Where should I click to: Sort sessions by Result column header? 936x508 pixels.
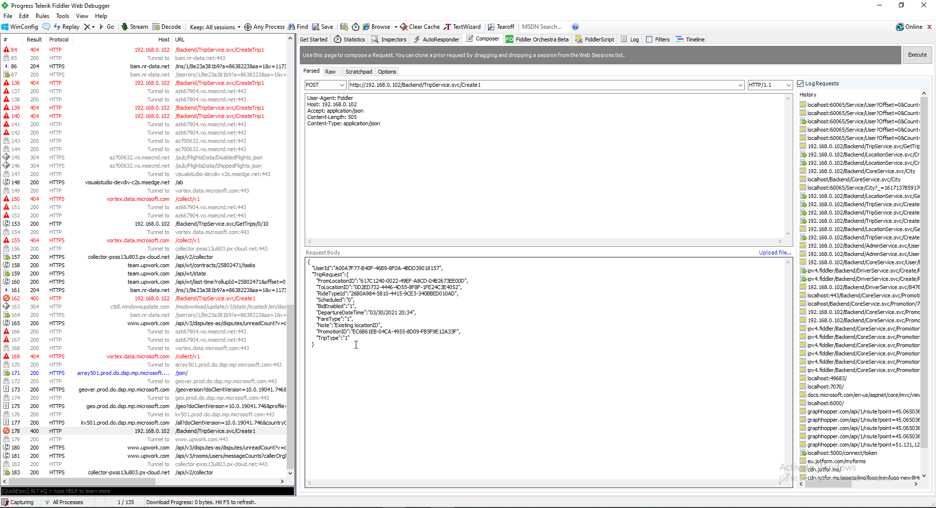34,39
